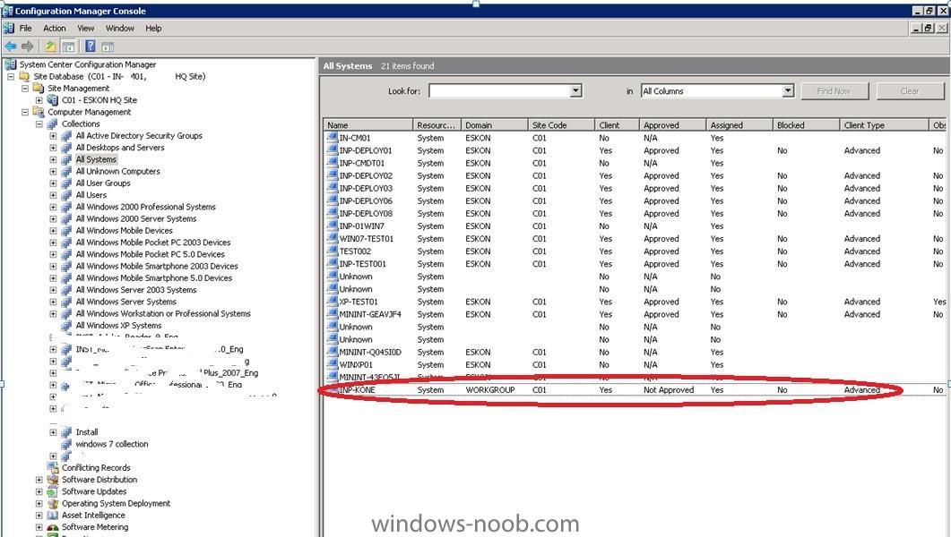Click the Software Updates node icon
The image size is (951, 537).
tap(52, 491)
